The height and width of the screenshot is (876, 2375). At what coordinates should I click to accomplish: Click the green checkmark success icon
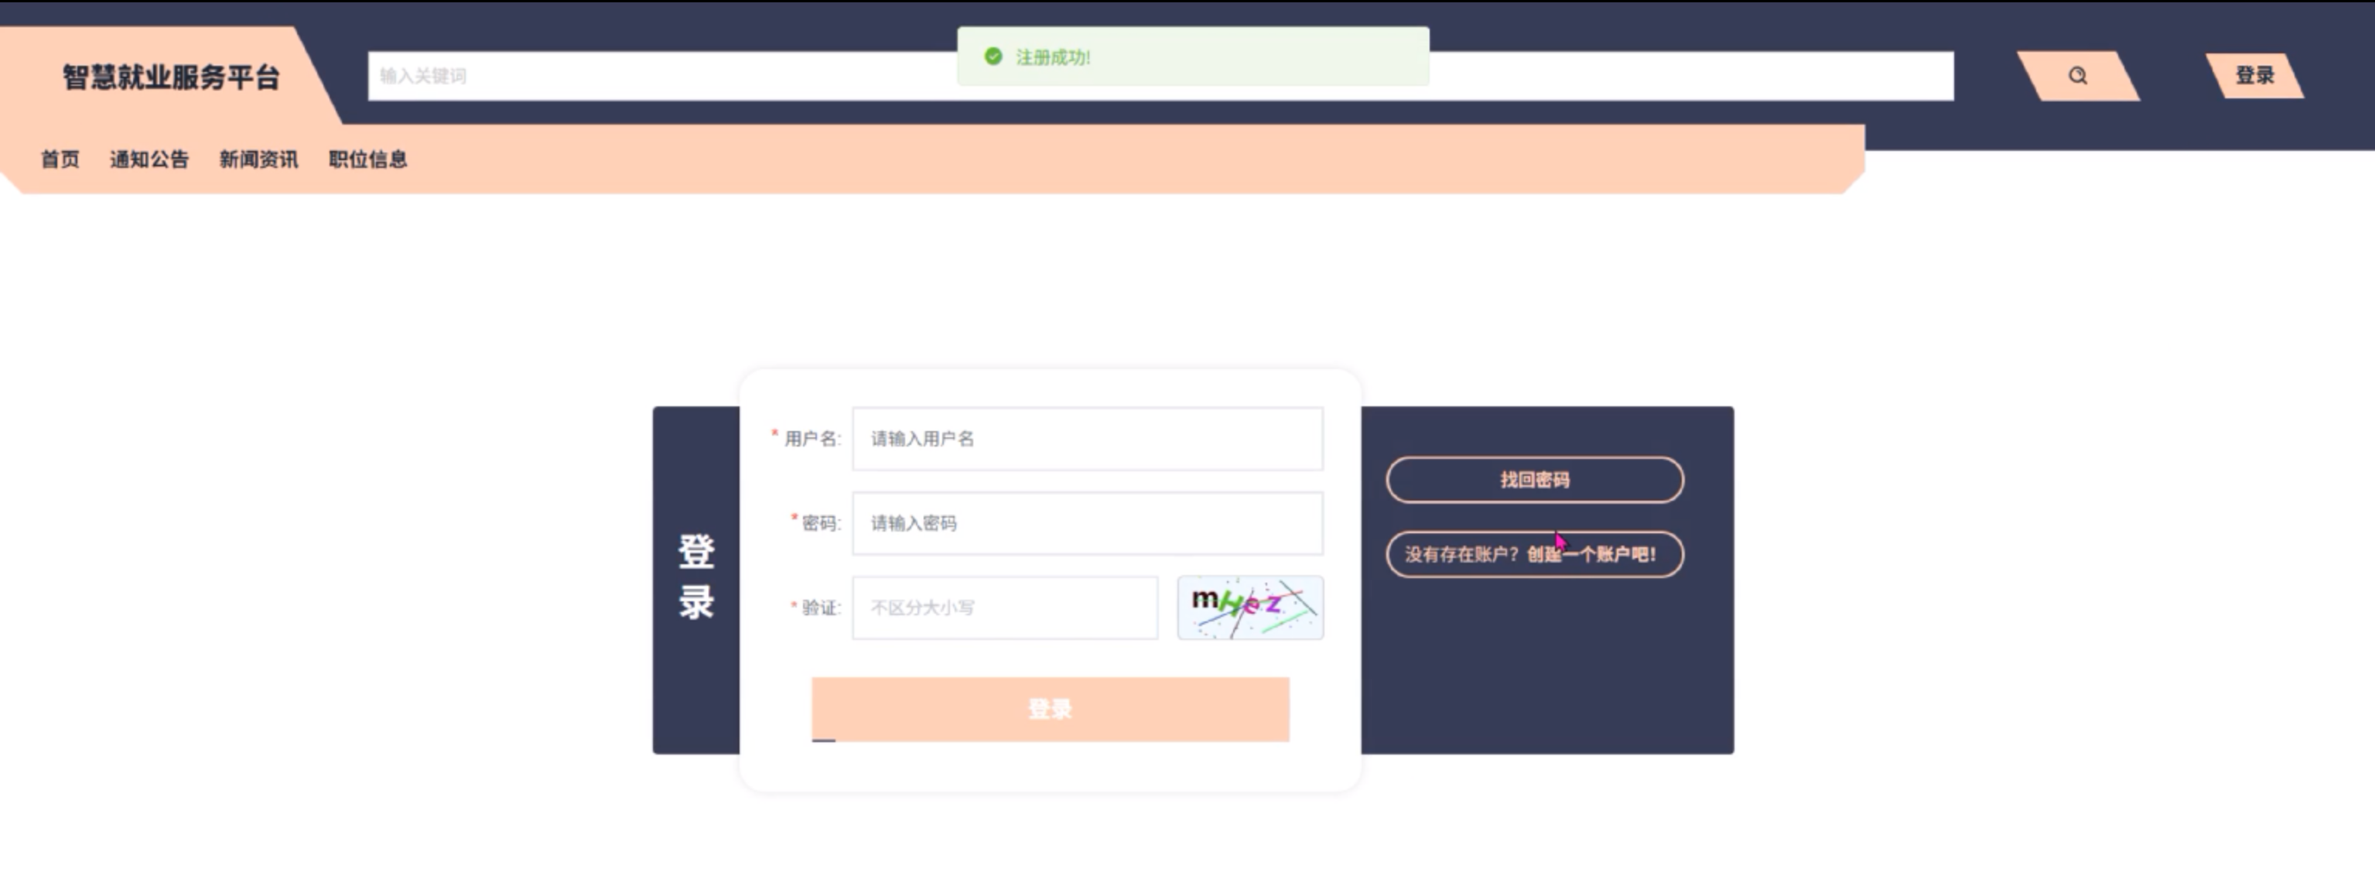pos(993,57)
